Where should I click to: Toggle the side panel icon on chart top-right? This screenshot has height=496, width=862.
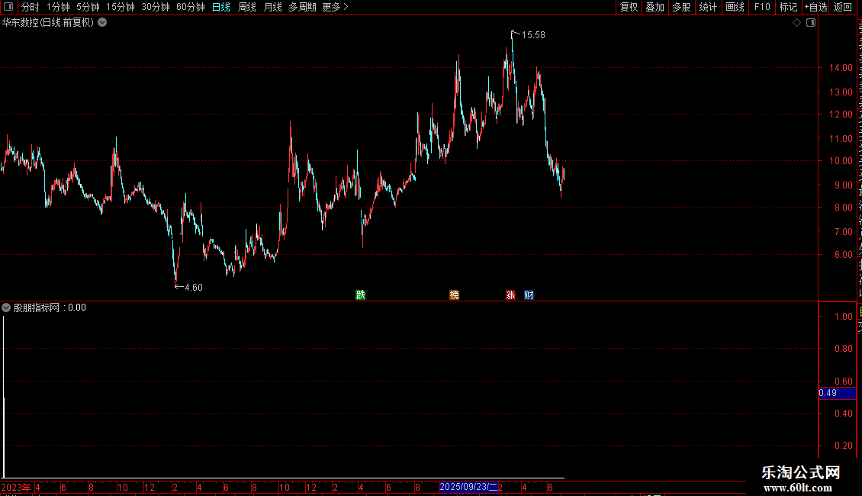pyautogui.click(x=811, y=23)
